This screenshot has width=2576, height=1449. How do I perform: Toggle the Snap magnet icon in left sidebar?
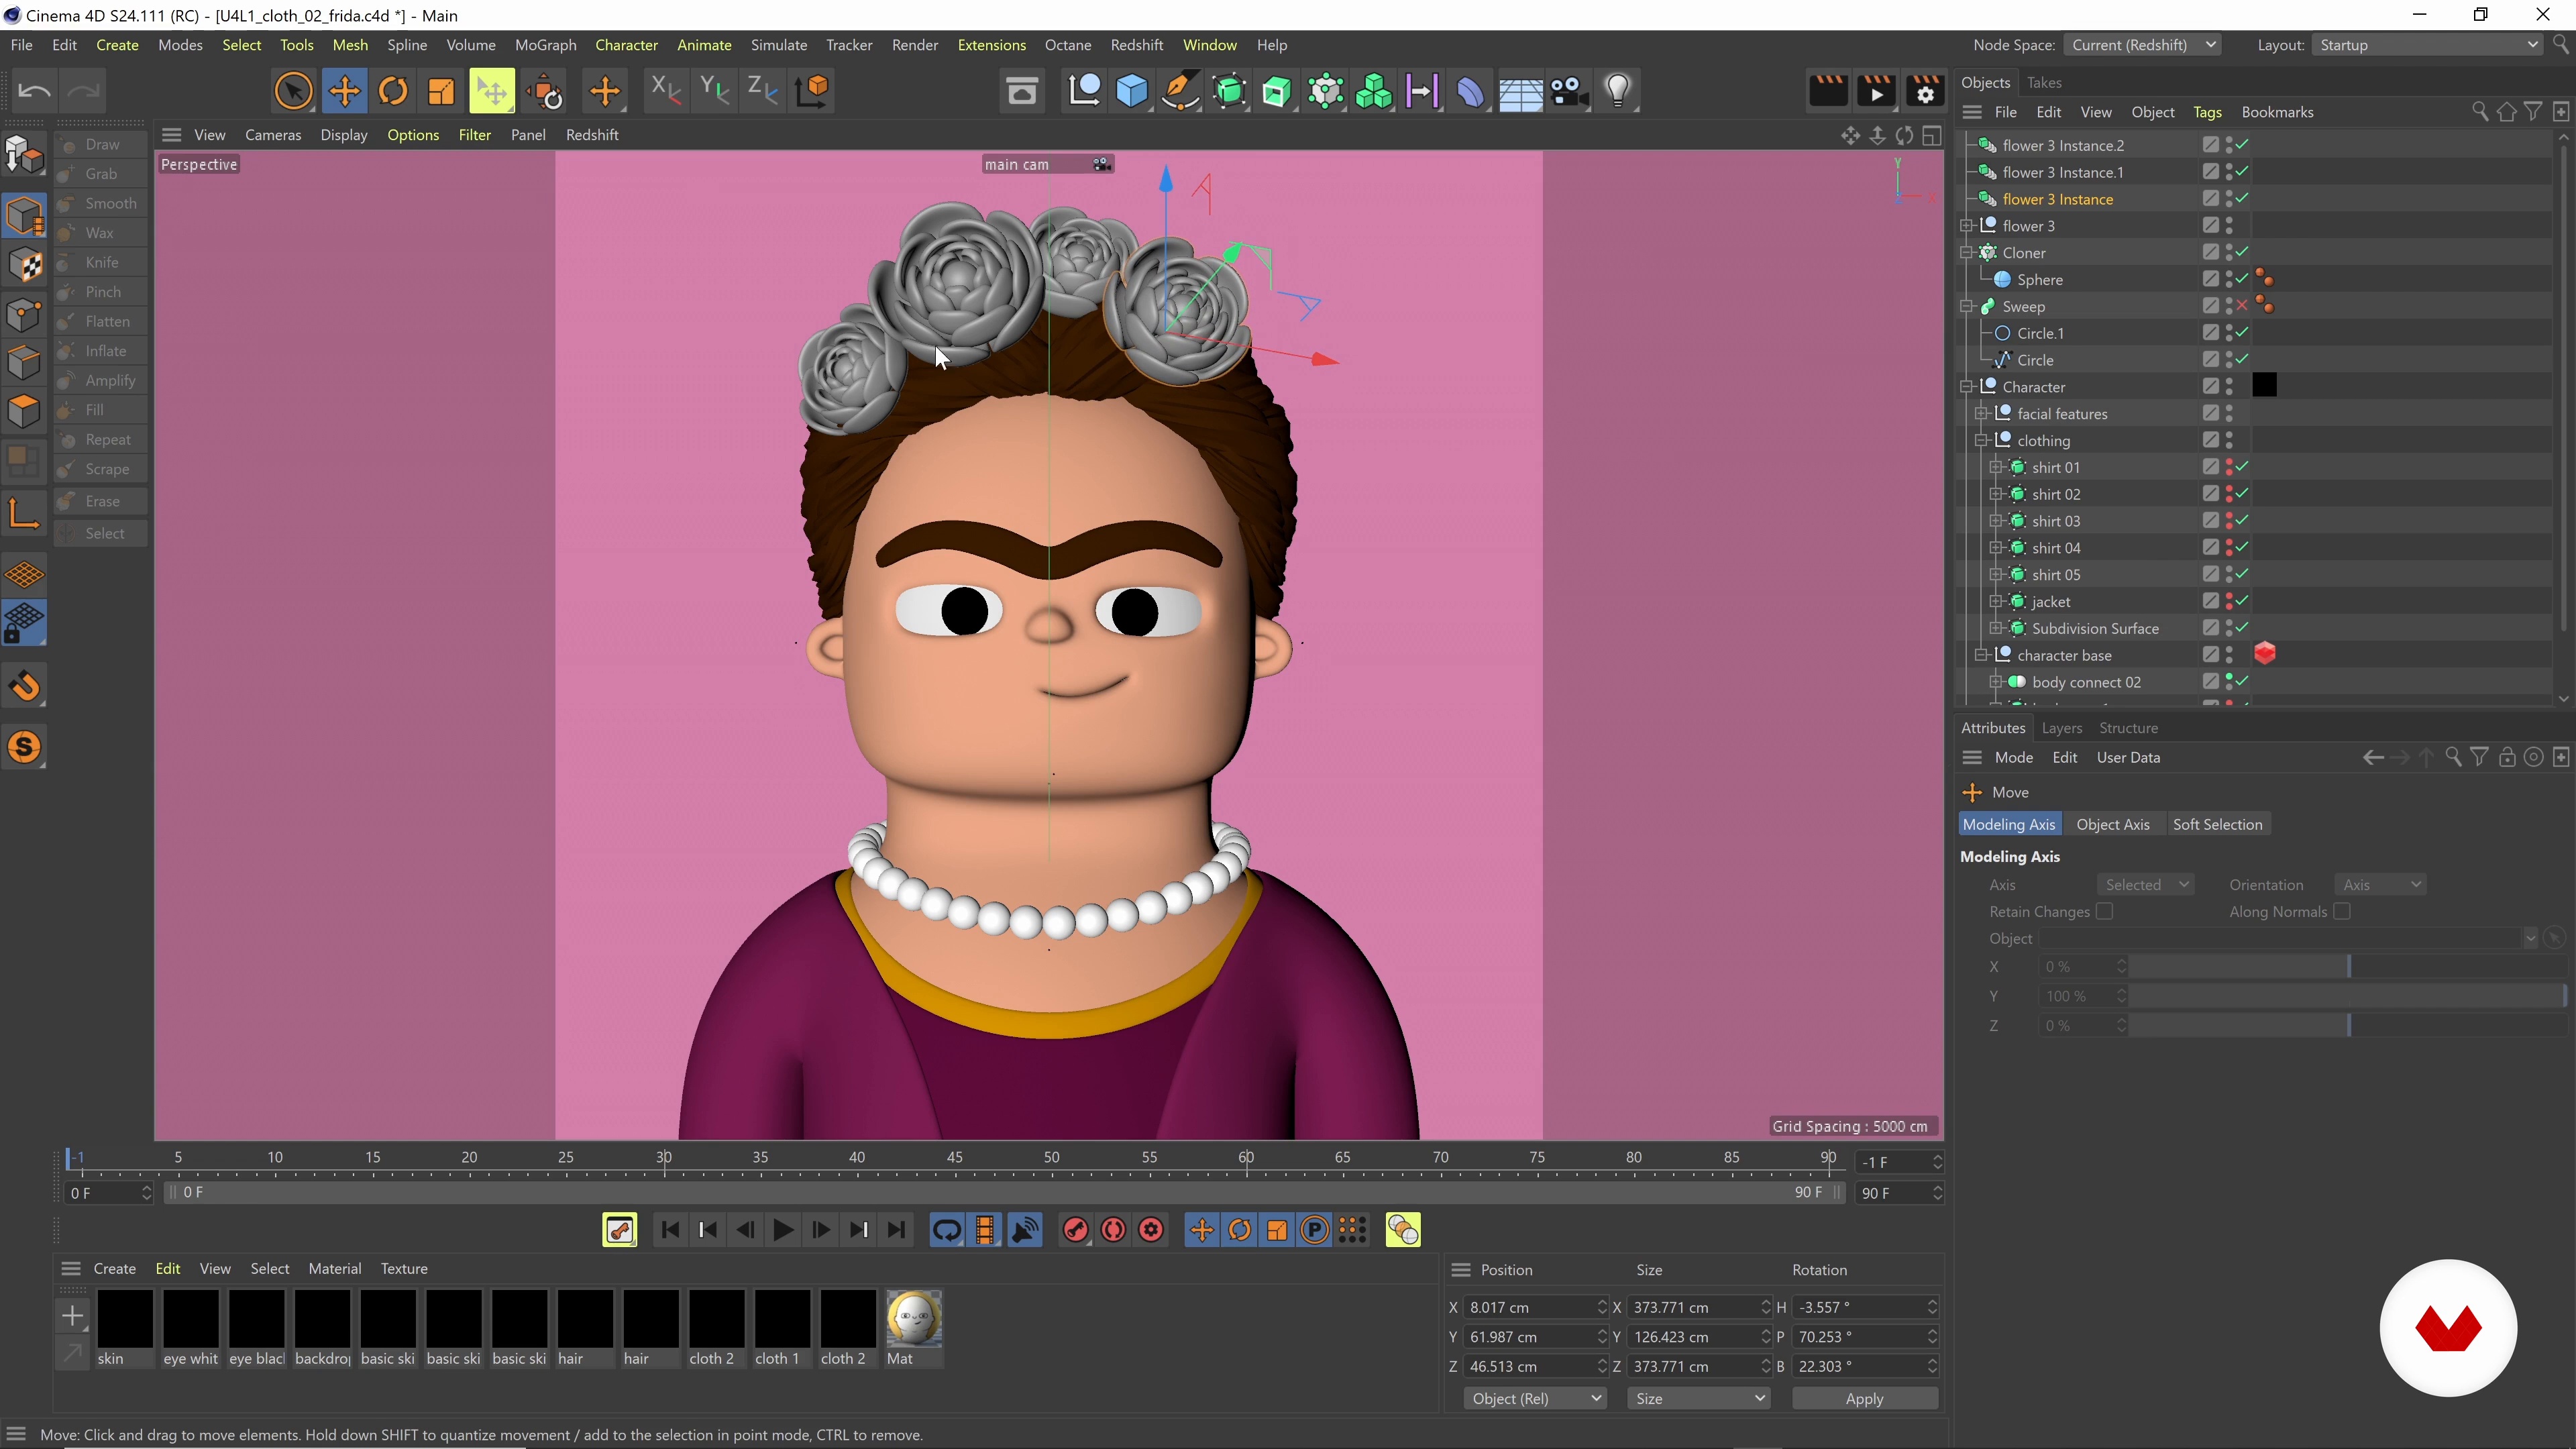(x=24, y=686)
